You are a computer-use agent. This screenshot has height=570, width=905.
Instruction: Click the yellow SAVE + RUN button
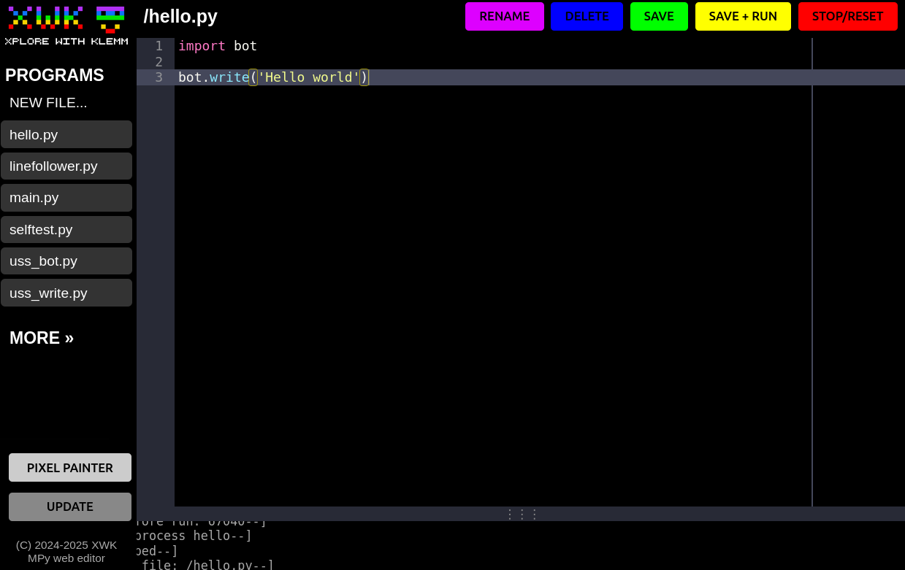(x=743, y=16)
